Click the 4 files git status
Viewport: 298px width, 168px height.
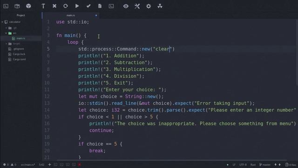click(291, 165)
